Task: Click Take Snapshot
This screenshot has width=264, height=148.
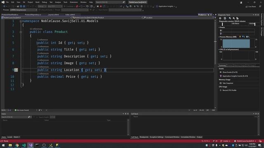Action: tap(228, 83)
